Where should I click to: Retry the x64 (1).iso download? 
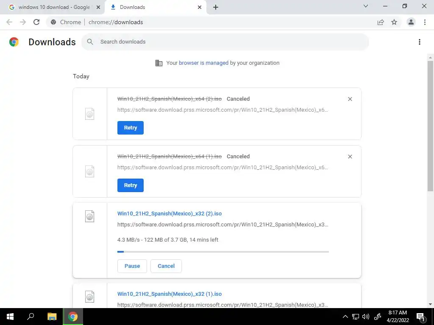(x=131, y=185)
